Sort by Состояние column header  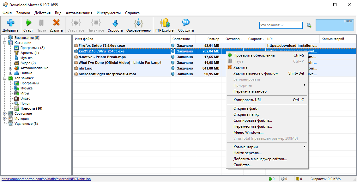tap(183, 39)
